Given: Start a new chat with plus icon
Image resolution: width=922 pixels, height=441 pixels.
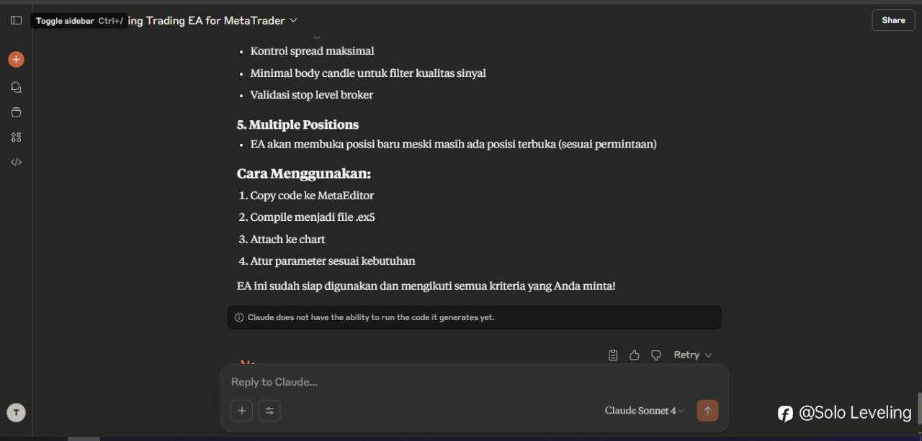Looking at the screenshot, I should pyautogui.click(x=16, y=60).
